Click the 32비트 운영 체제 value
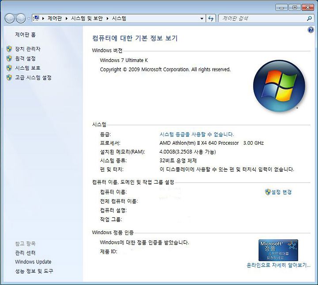 pos(178,161)
